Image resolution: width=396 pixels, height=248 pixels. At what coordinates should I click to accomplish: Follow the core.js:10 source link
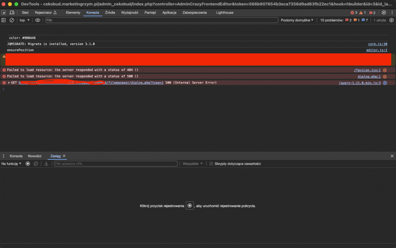tap(377, 44)
